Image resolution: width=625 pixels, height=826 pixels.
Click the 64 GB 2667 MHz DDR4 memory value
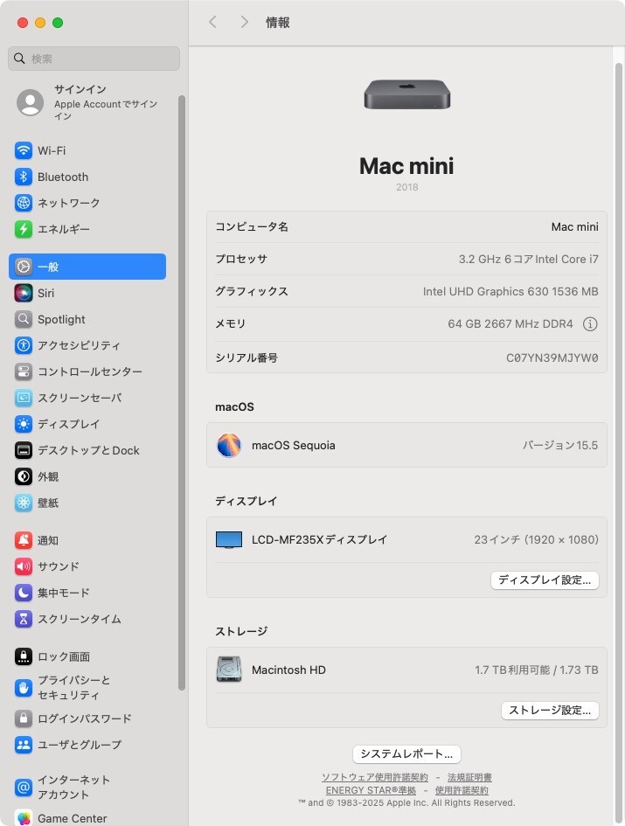(x=510, y=324)
